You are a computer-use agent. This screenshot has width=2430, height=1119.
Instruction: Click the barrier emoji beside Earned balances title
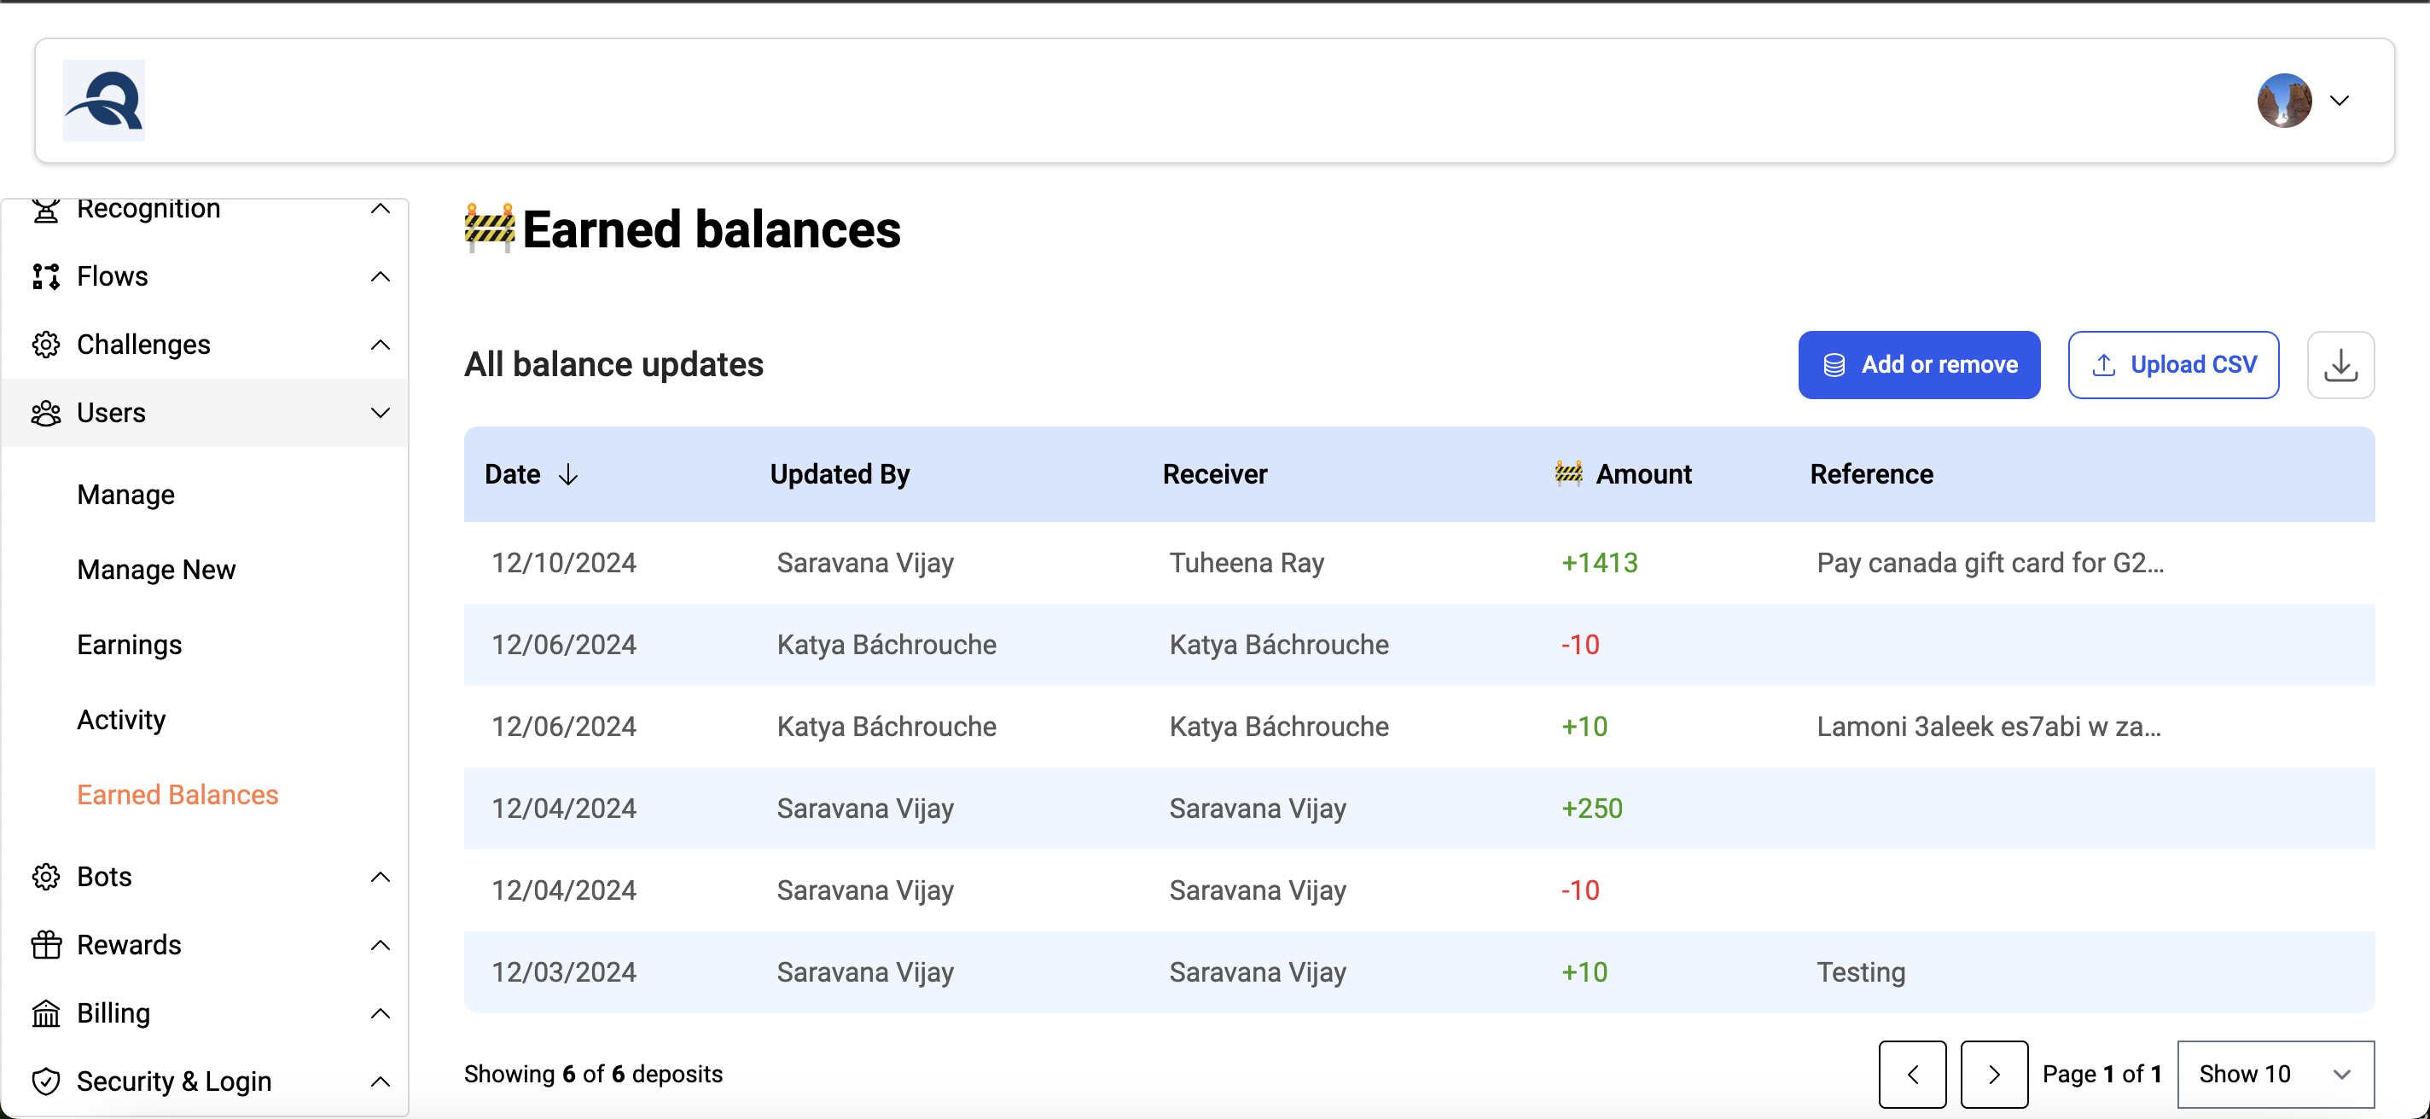tap(490, 227)
